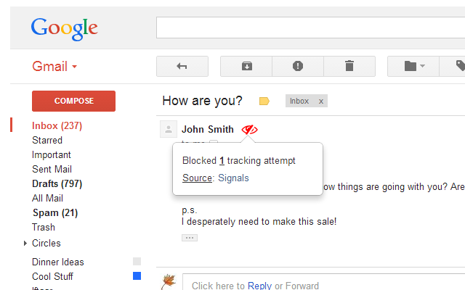Click the back to inbox arrow button
This screenshot has width=465, height=290.
tap(182, 66)
